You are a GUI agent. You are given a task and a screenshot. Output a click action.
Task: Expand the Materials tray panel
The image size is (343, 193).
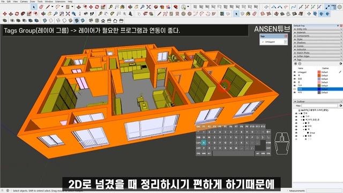317,32
